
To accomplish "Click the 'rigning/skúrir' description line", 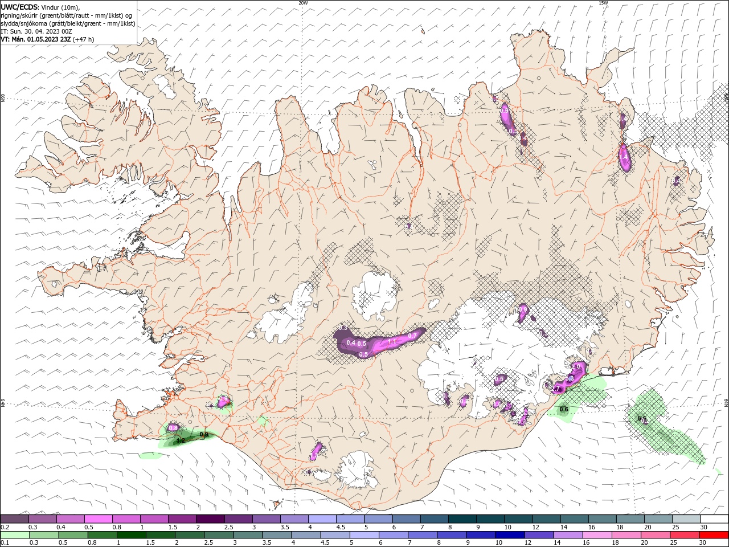I will click(66, 15).
